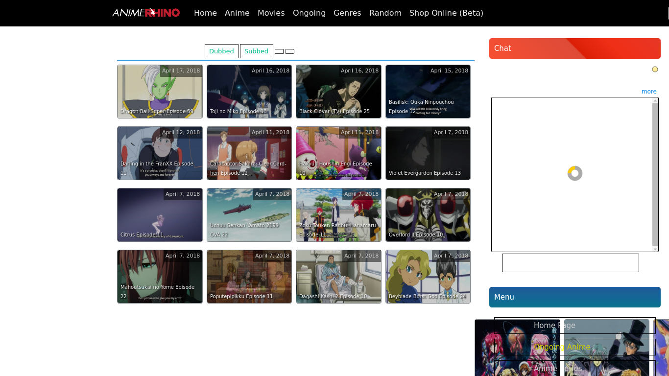Screen dimensions: 669x376
Task: Open Basilisk: Ouka Ninpouchou Episode 12
Action: point(428,92)
